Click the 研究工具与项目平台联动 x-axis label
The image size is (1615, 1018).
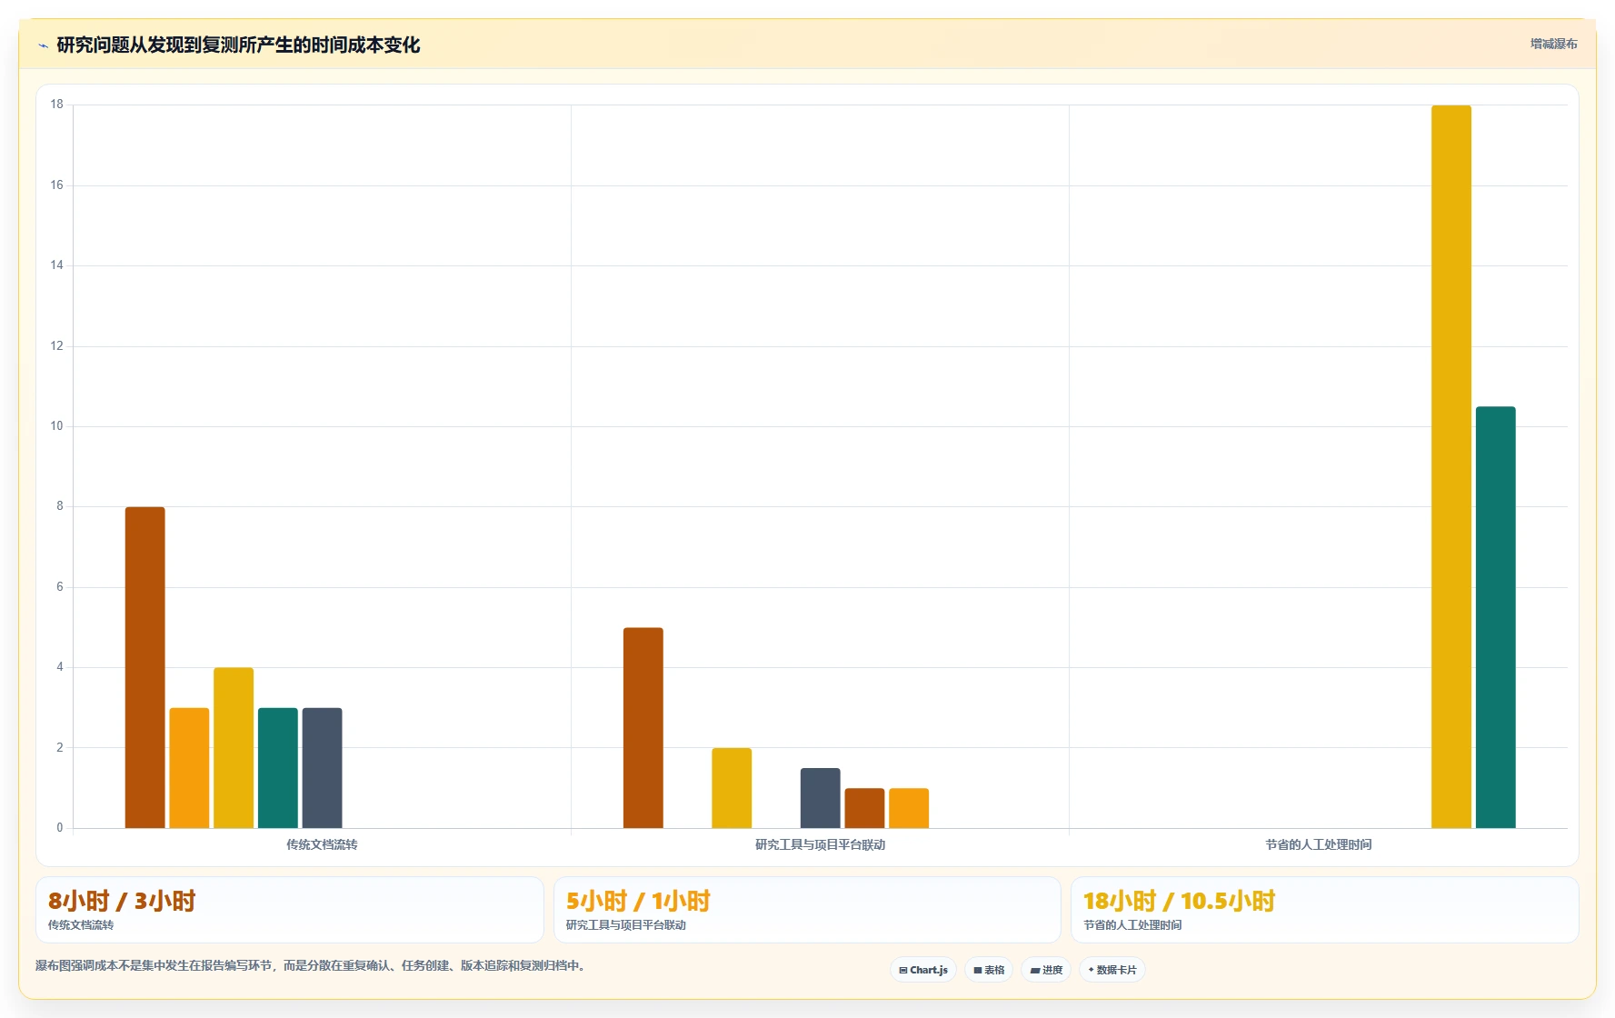click(820, 844)
